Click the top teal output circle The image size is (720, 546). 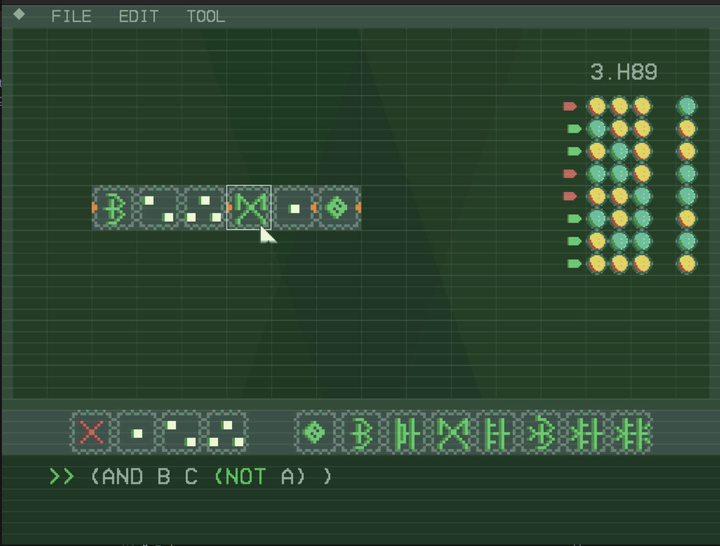click(x=686, y=106)
